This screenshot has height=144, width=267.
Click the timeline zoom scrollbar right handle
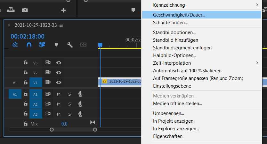tap(95, 130)
